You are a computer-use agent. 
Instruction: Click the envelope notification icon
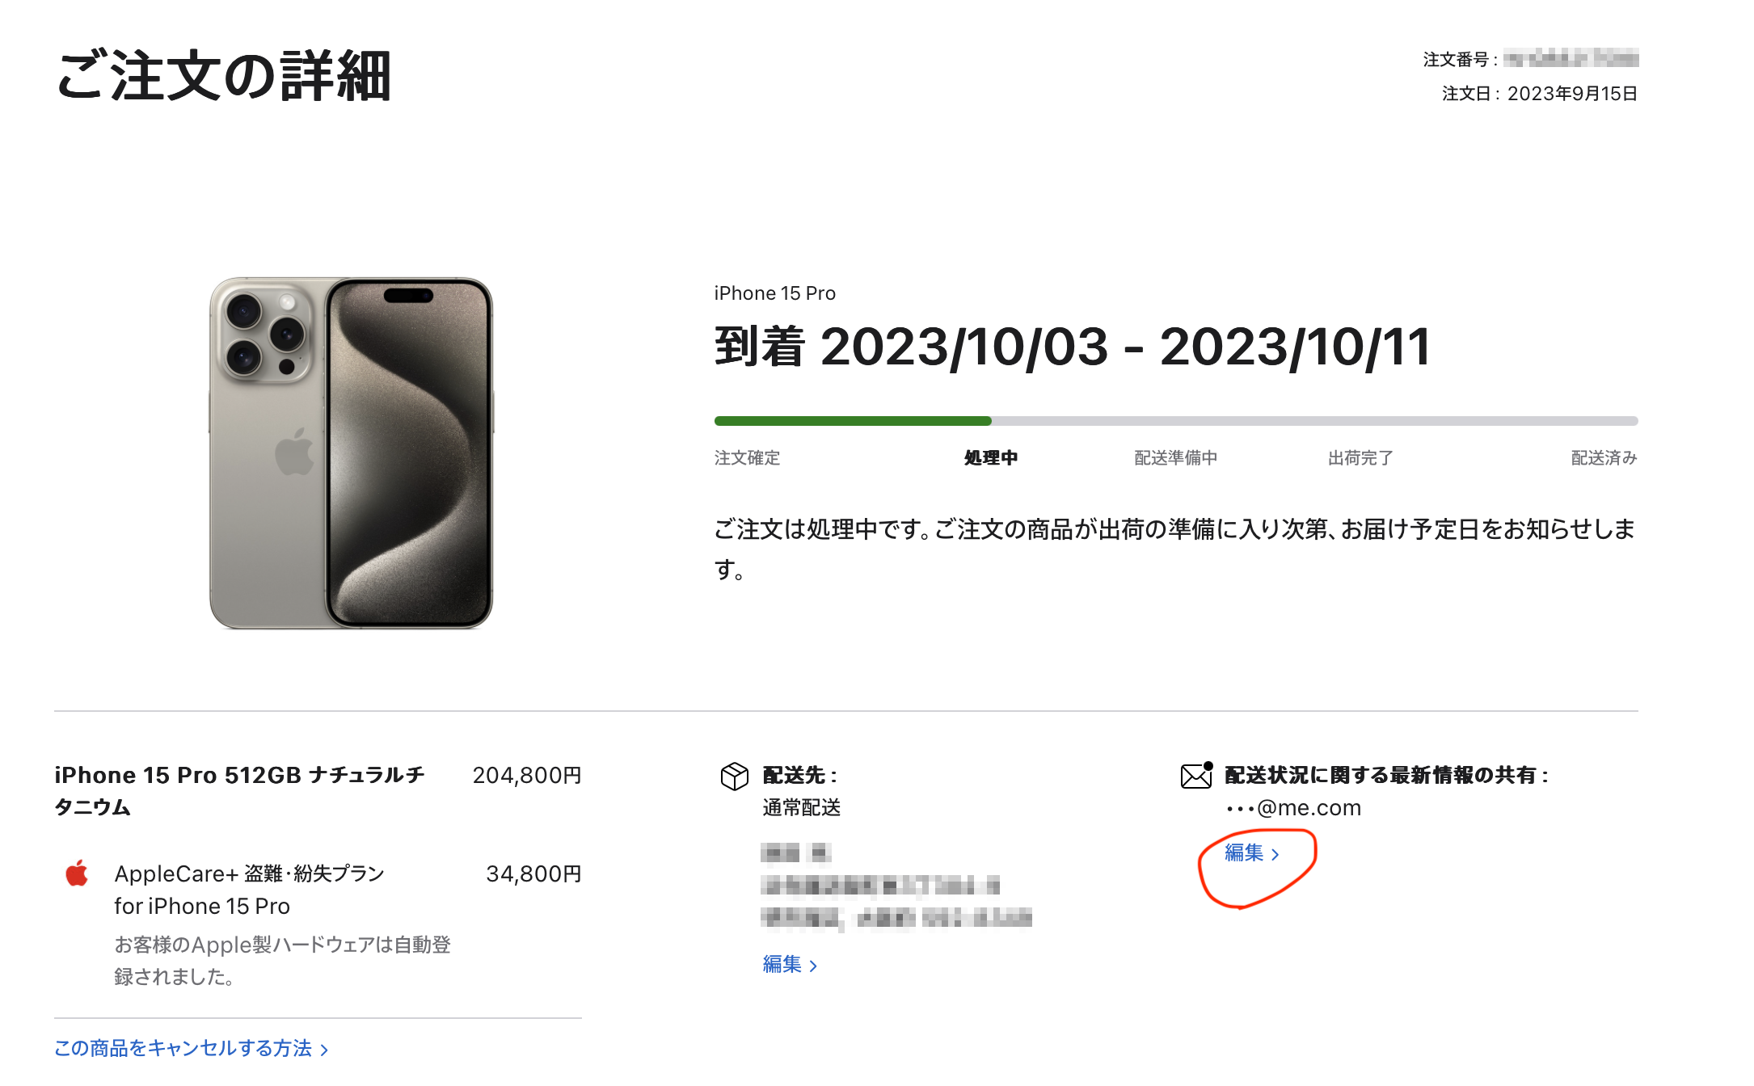coord(1197,775)
